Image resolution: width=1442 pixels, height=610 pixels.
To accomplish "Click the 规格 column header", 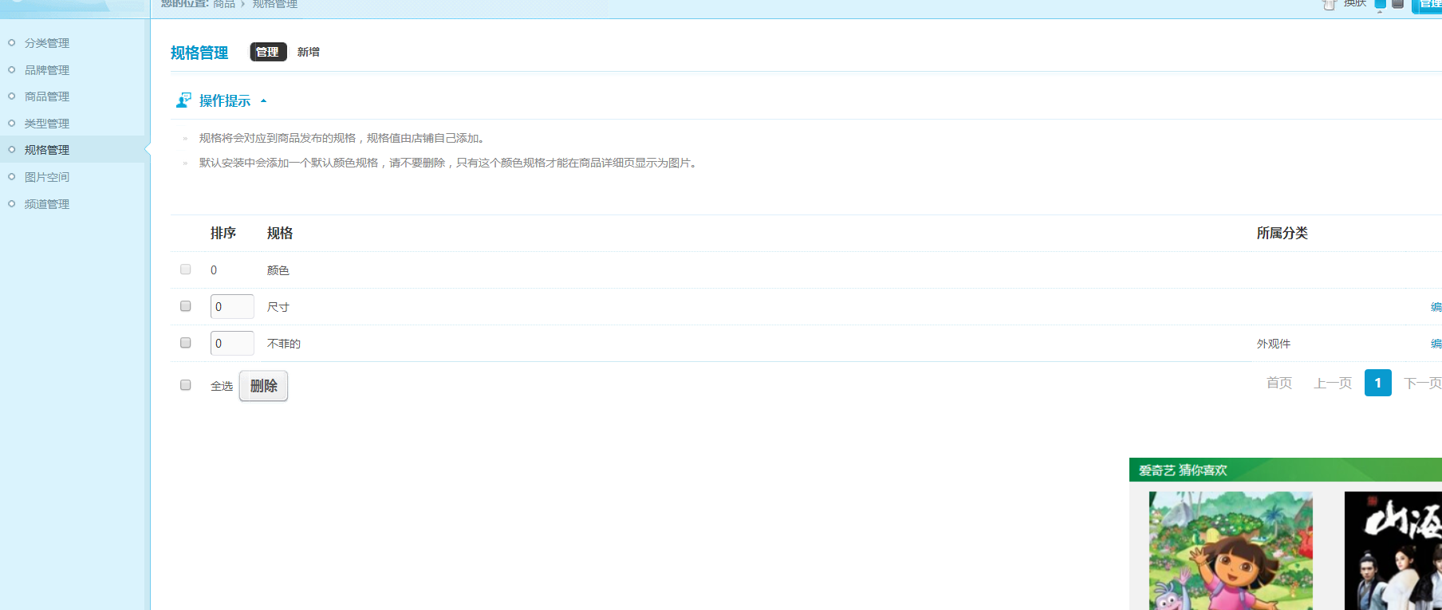I will (x=280, y=234).
